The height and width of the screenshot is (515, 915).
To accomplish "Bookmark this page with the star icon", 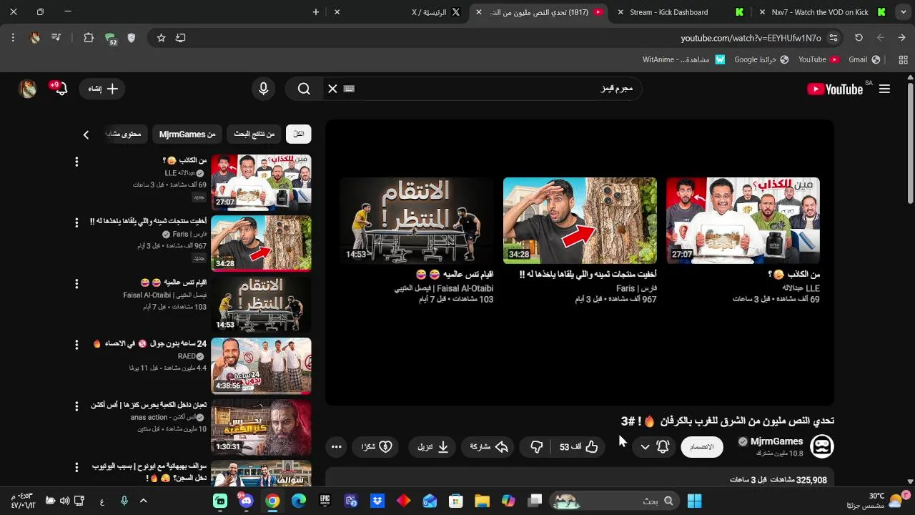I will tap(161, 38).
